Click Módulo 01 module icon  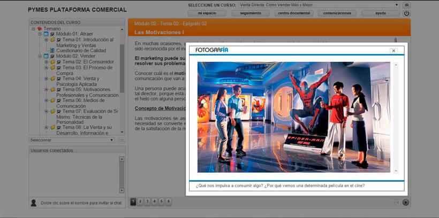pos(46,34)
